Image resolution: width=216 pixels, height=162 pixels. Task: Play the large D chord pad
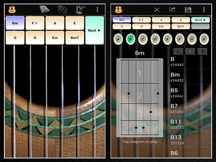click(x=35, y=37)
